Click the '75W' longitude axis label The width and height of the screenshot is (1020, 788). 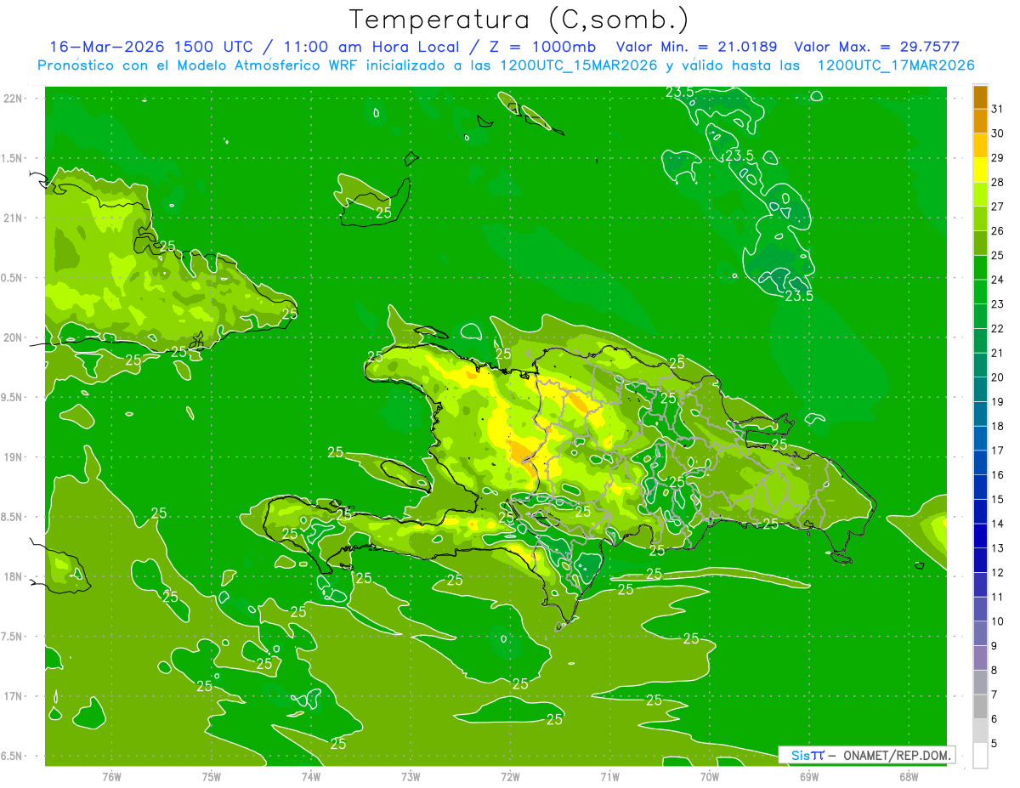point(211,777)
